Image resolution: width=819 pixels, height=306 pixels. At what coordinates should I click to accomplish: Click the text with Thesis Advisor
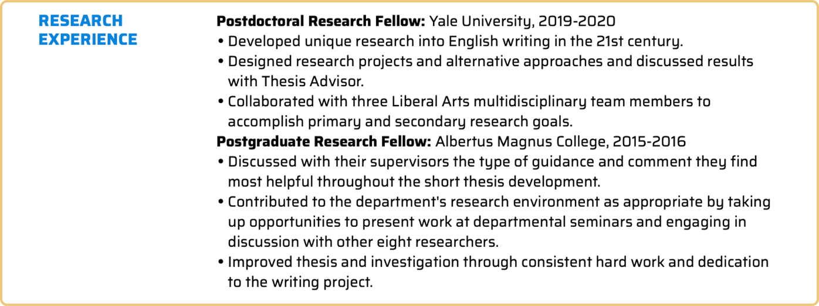(x=296, y=81)
